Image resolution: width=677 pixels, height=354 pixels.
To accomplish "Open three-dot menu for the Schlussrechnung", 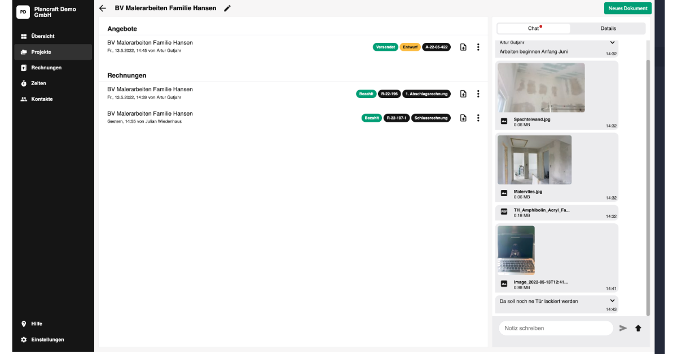I will (478, 118).
